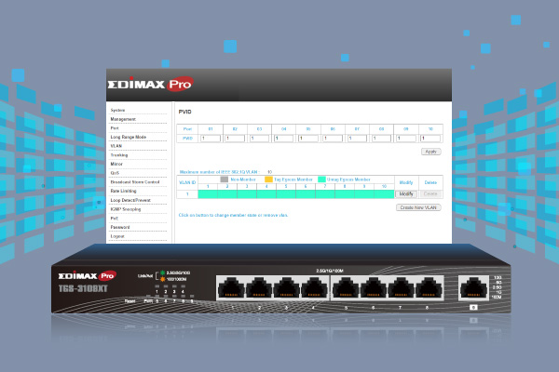This screenshot has height=372, width=559.
Task: Open the PoE menu item
Action: [114, 219]
